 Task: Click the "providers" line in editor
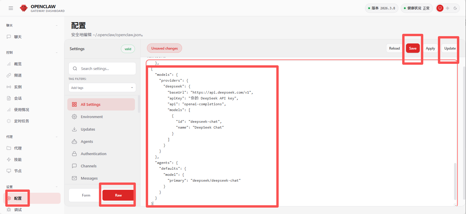tap(174, 80)
